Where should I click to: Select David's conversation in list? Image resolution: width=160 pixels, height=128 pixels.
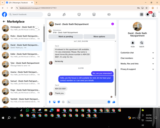click(x=21, y=46)
